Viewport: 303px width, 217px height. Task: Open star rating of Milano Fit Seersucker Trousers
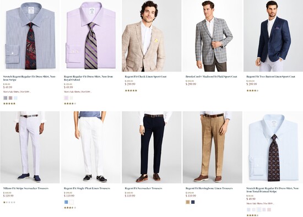click(9, 202)
